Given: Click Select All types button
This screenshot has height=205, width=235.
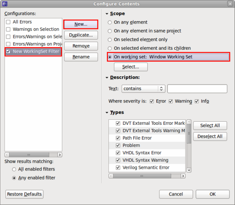Looking at the screenshot, I should [x=210, y=126].
